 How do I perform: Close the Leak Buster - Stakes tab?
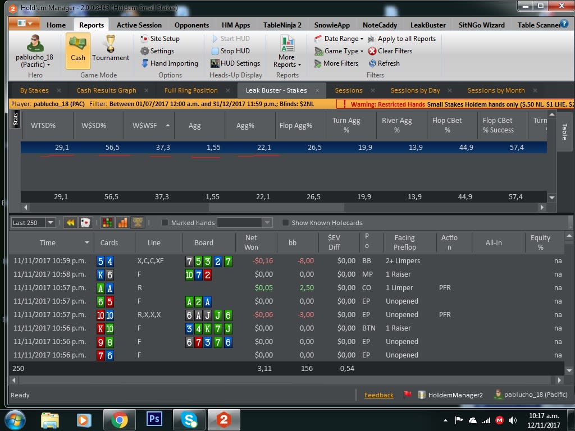[x=317, y=90]
